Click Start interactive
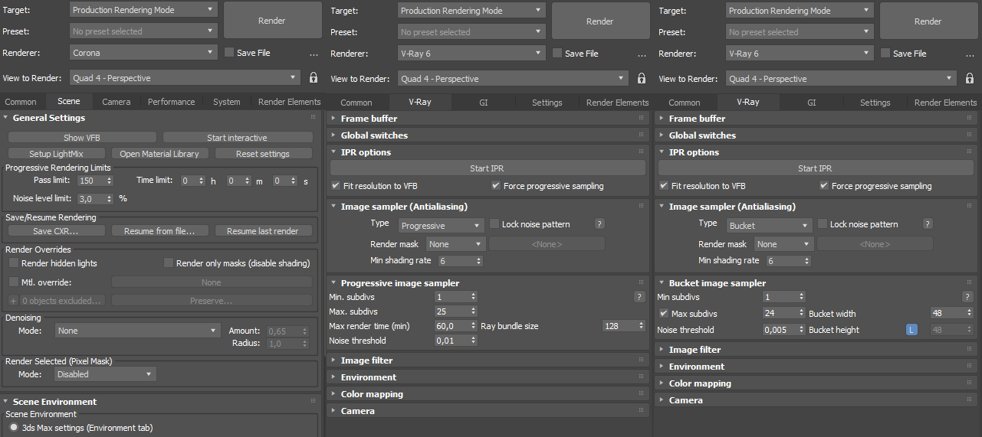The image size is (982, 437). coord(238,138)
